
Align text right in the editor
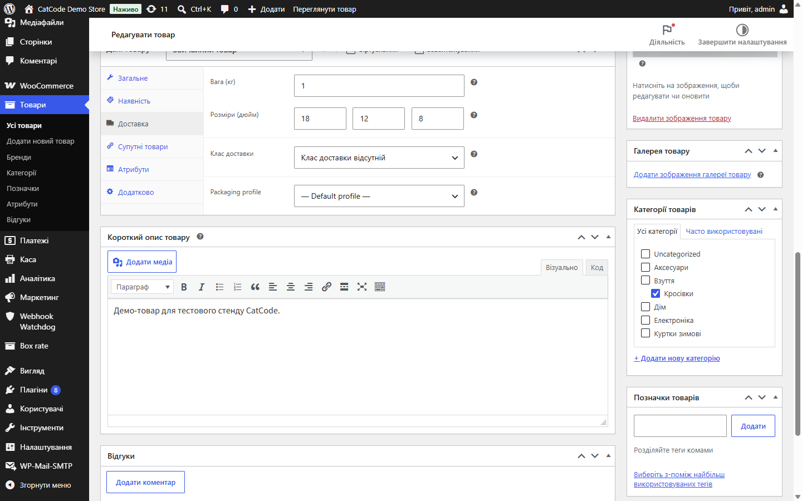pos(309,287)
